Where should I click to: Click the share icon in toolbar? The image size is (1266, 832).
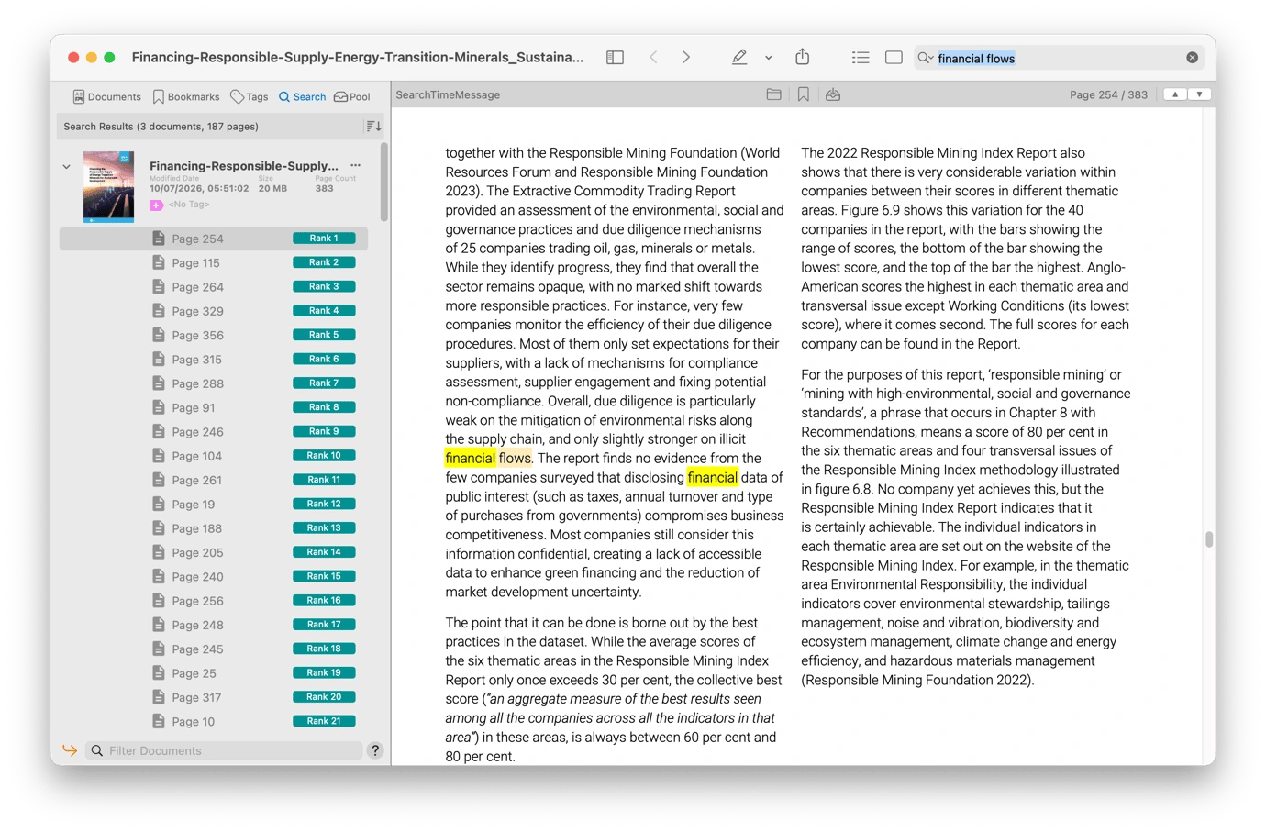coord(803,57)
